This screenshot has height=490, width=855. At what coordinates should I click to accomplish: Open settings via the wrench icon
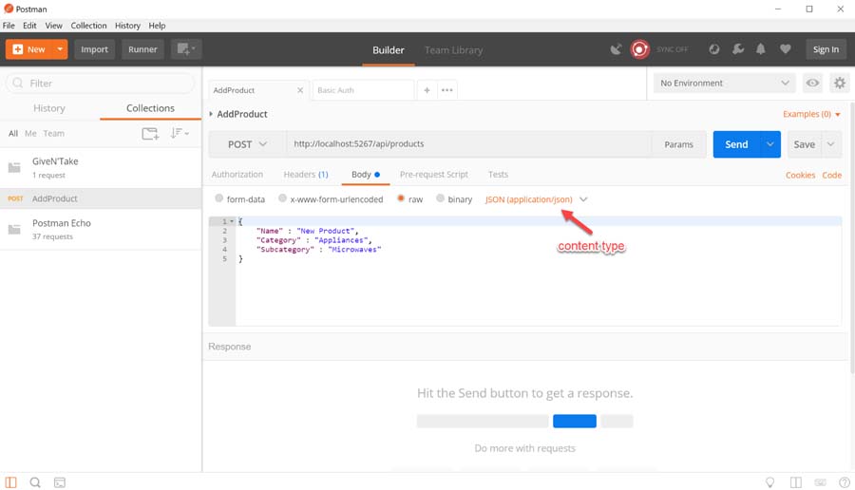pyautogui.click(x=737, y=49)
